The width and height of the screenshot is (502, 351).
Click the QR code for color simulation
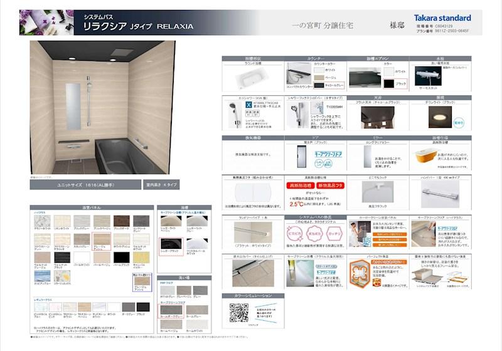point(239,313)
